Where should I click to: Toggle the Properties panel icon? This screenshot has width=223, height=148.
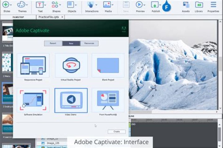pyautogui.click(x=213, y=5)
